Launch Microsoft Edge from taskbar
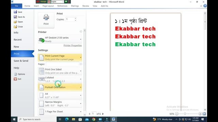 (x=67, y=119)
